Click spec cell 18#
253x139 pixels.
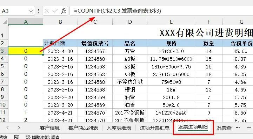(x=171, y=89)
